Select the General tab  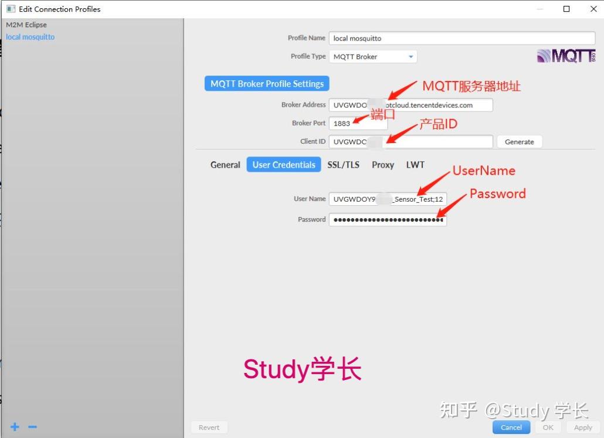(x=225, y=165)
